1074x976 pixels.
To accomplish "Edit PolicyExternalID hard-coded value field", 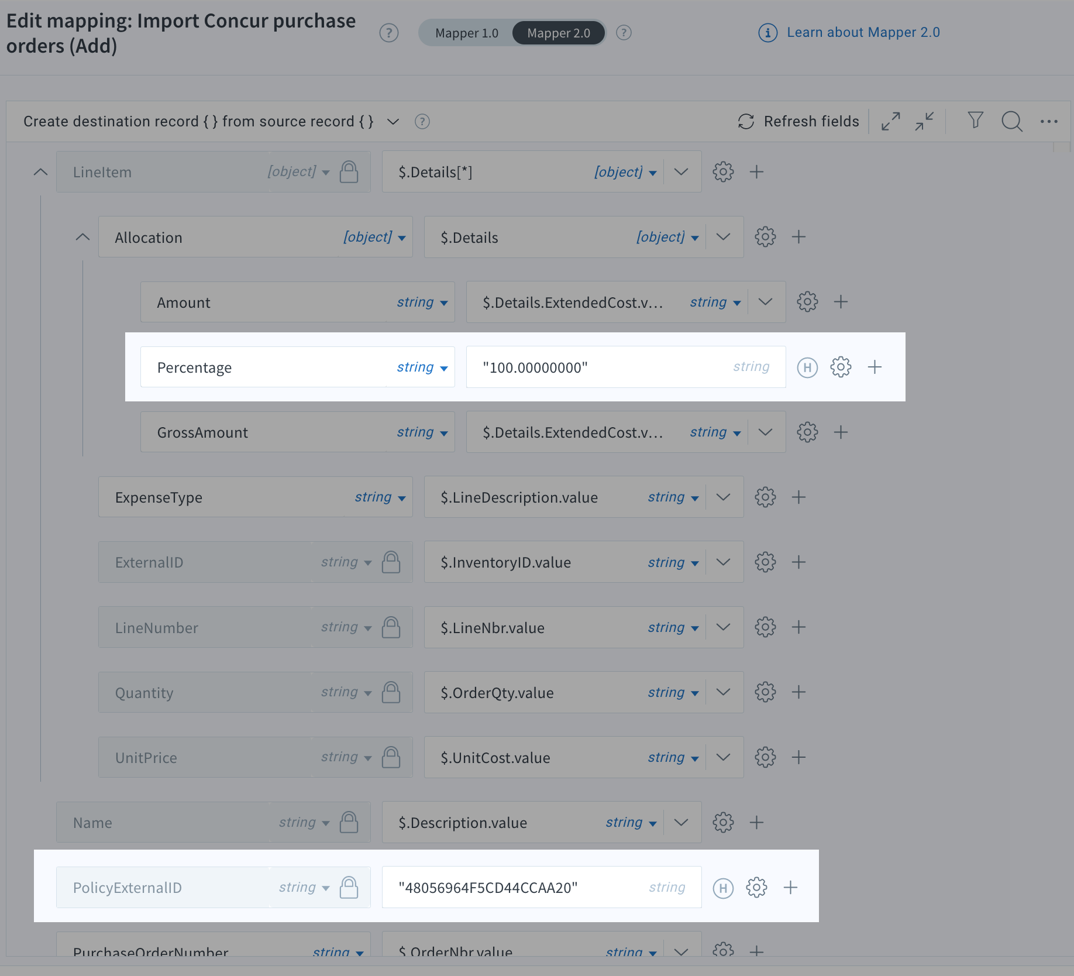I will pos(542,888).
